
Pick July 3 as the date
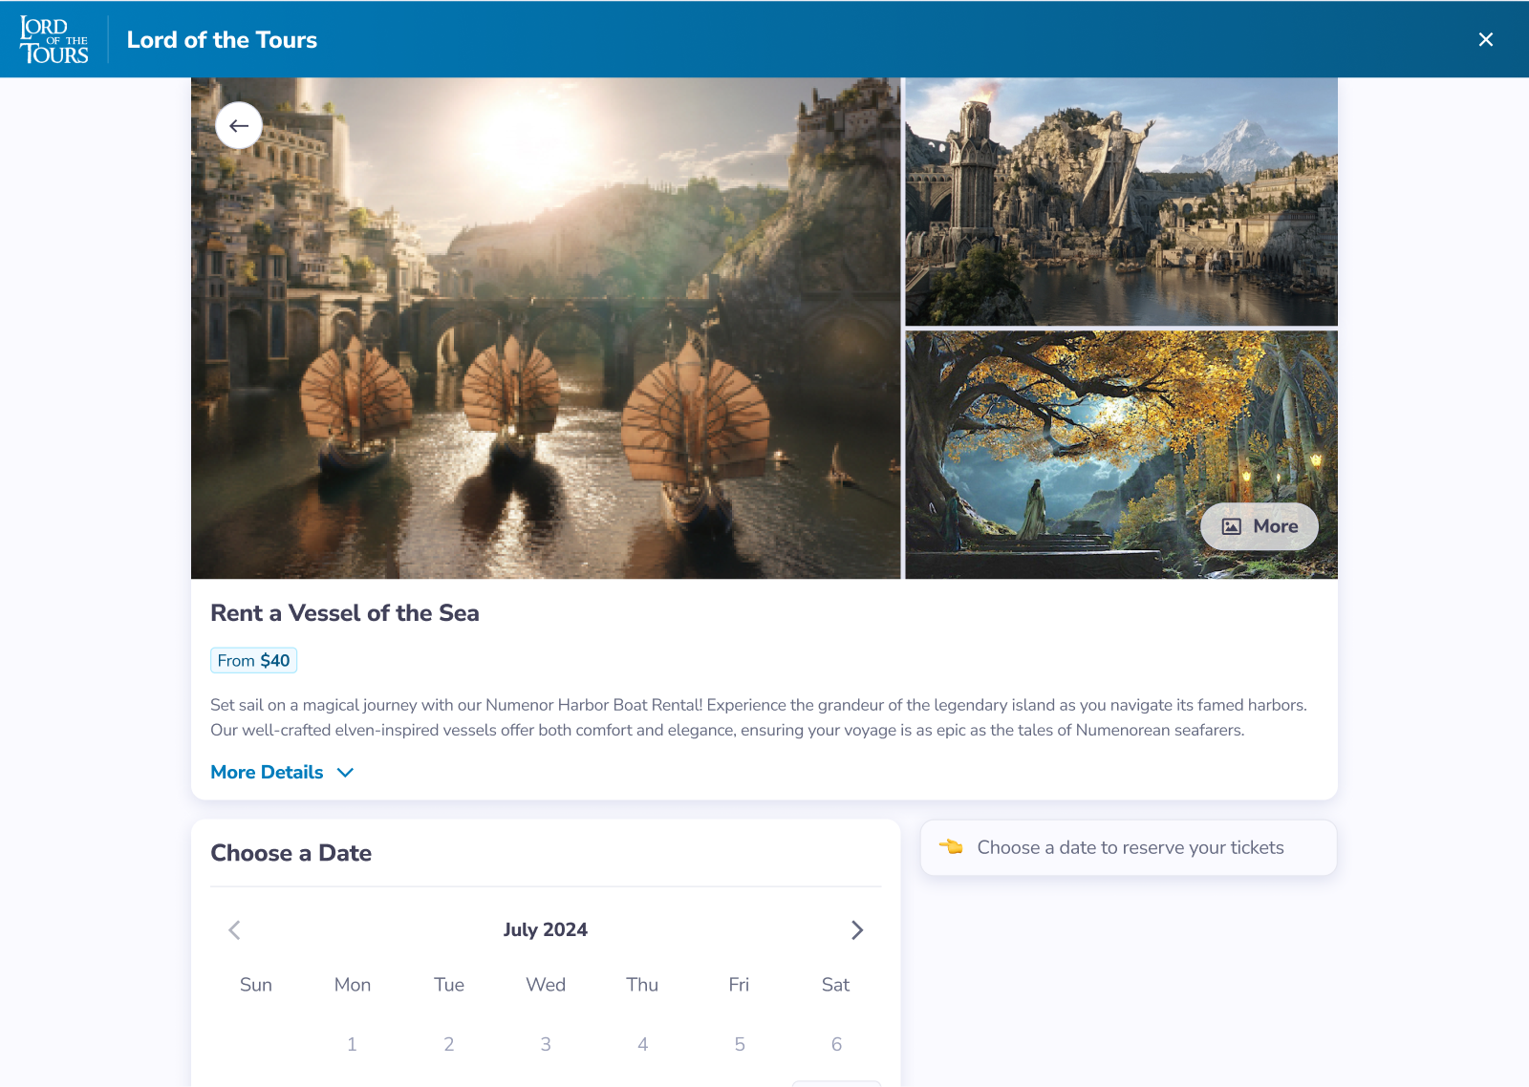point(546,1044)
